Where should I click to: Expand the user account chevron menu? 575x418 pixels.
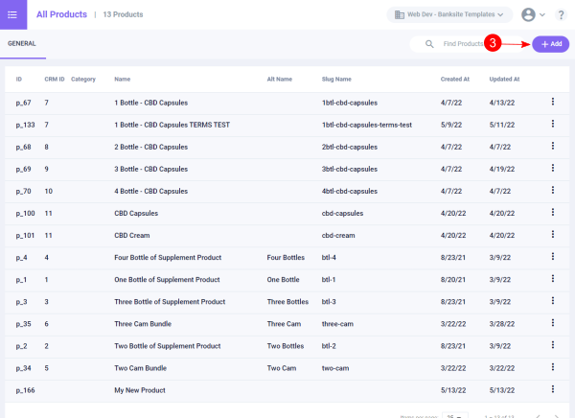pyautogui.click(x=543, y=14)
